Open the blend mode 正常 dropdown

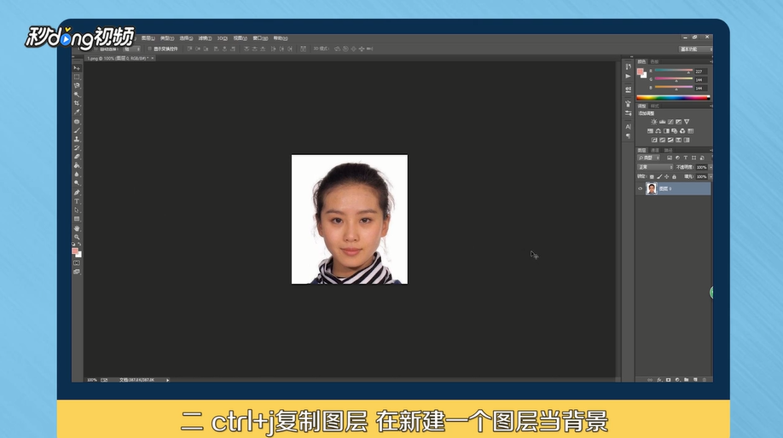[655, 167]
